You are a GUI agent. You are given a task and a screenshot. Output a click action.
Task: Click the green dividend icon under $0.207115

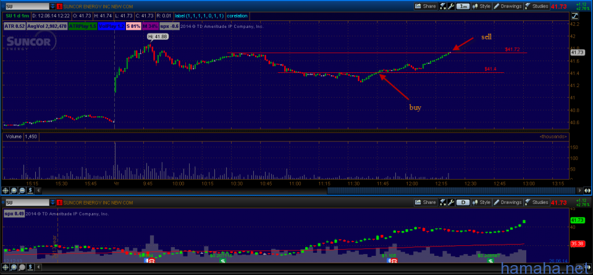(x=223, y=261)
